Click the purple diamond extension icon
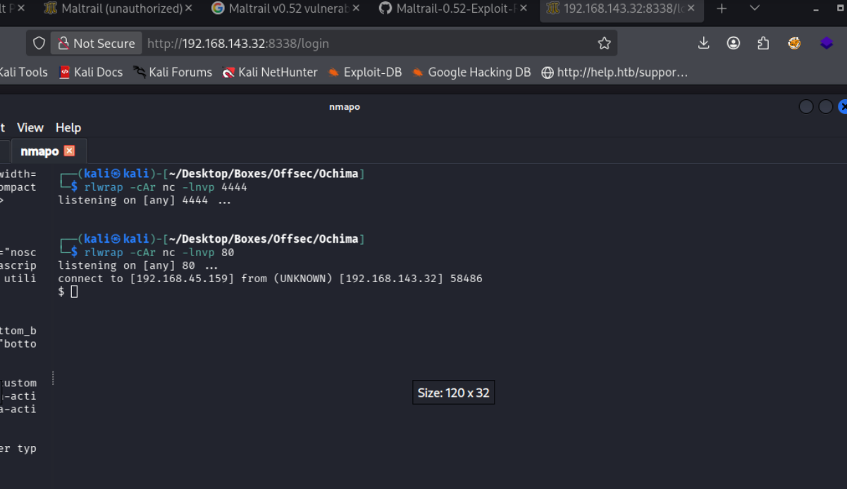 pos(826,44)
